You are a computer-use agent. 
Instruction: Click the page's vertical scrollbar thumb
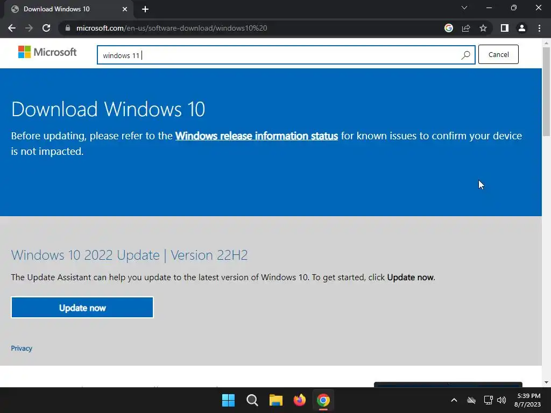point(547,91)
